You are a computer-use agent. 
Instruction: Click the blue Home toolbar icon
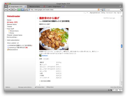(23, 10)
